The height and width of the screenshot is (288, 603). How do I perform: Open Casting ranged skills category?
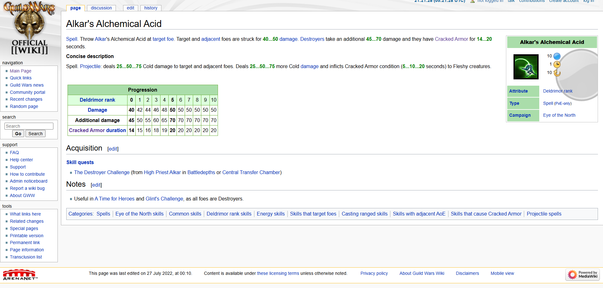[x=365, y=214]
